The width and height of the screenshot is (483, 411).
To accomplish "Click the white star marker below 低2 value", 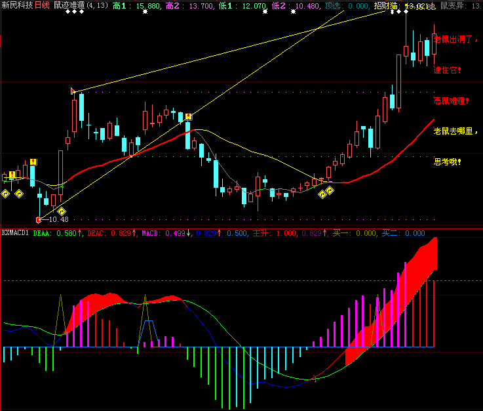I will [x=293, y=12].
